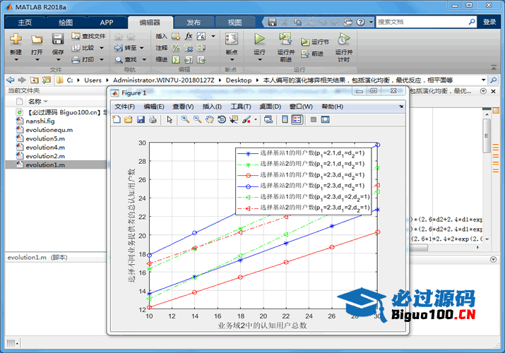Click the Advance (前进) button
This screenshot has height=353, width=505.
click(x=312, y=54)
